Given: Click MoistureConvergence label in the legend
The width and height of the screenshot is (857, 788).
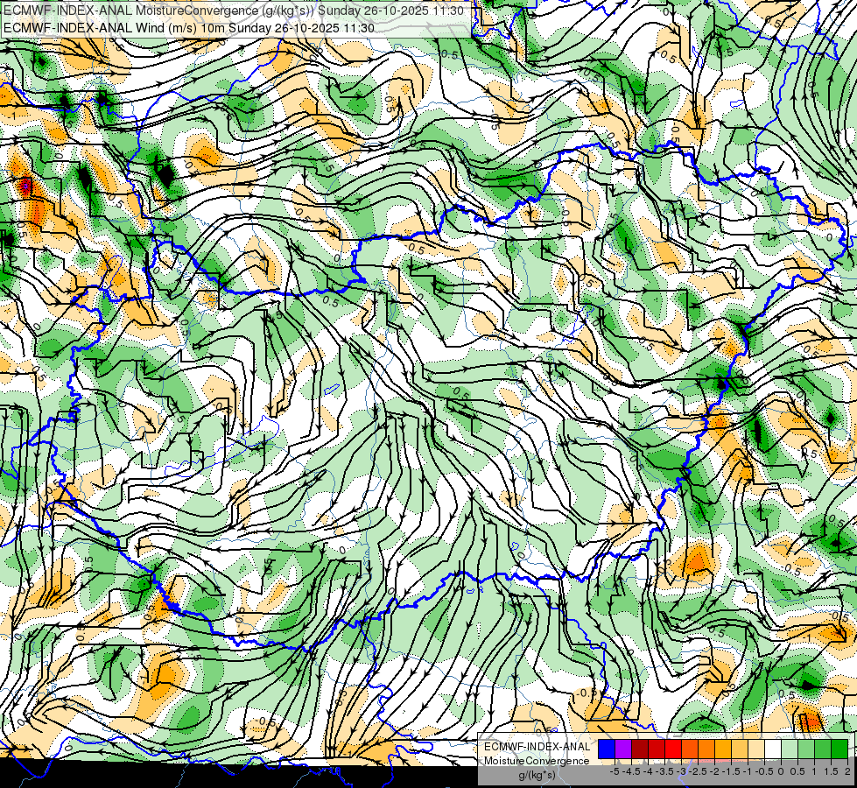Looking at the screenshot, I should [x=537, y=761].
